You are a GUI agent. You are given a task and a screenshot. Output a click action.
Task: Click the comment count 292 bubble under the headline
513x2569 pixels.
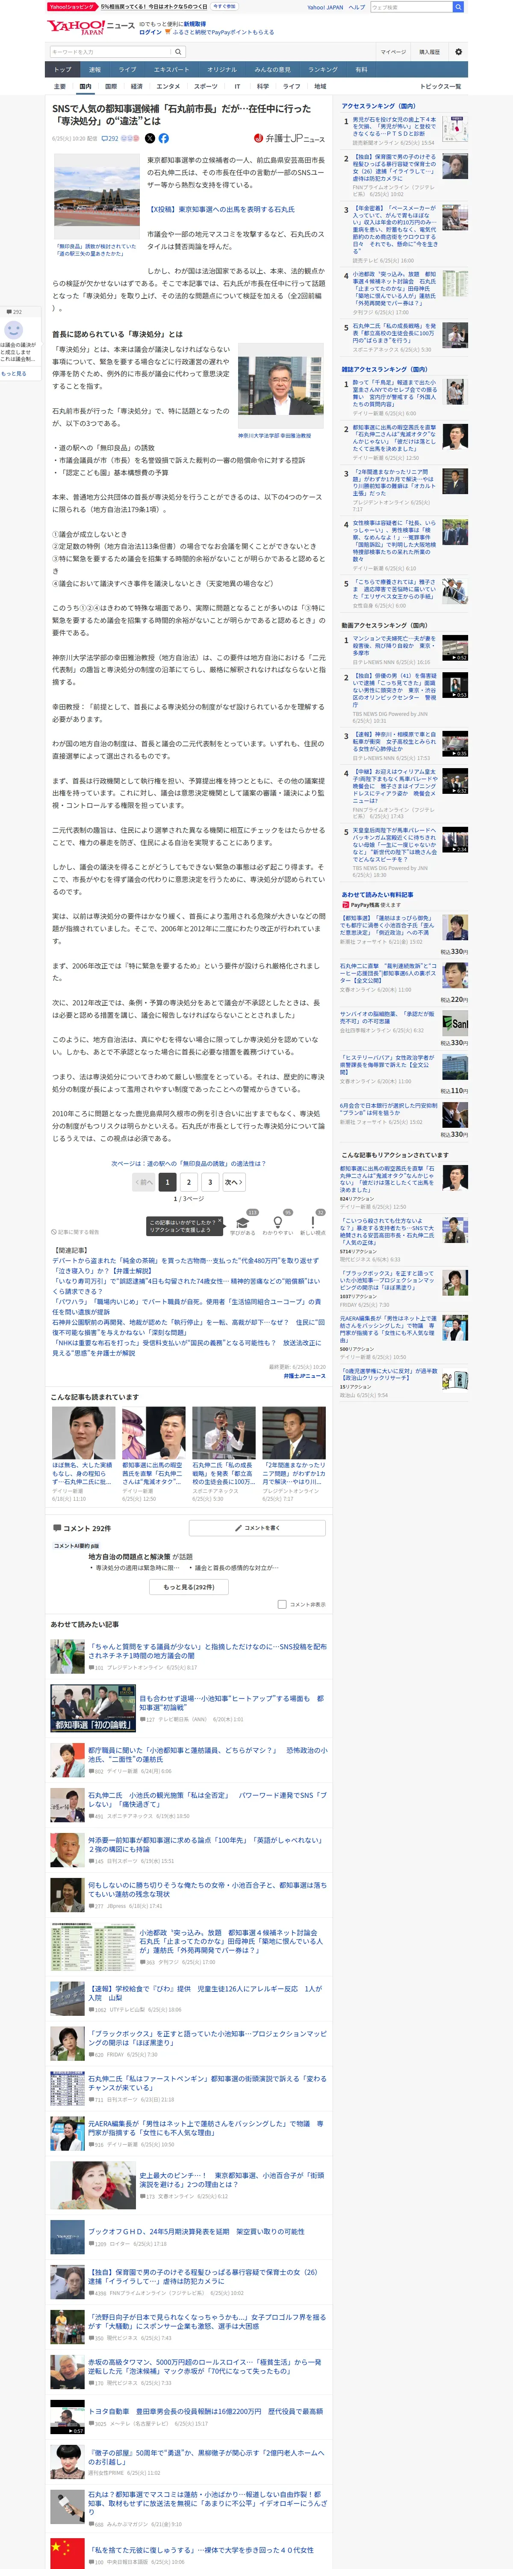point(109,139)
